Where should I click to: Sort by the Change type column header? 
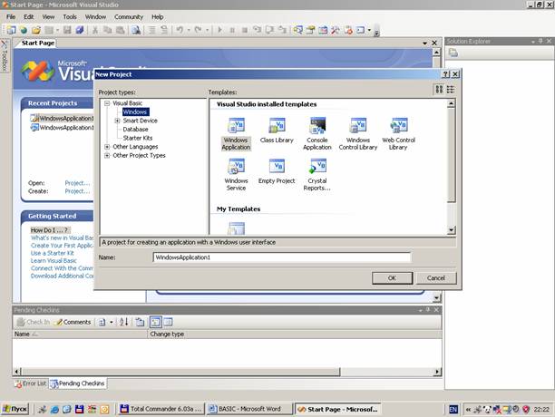click(295, 334)
